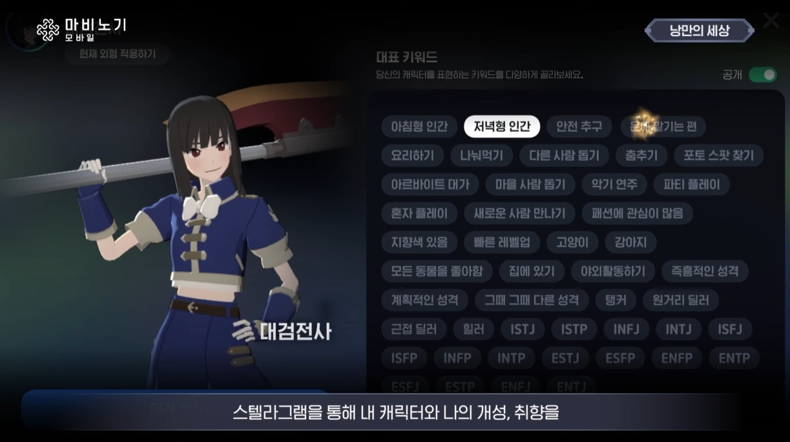The image size is (790, 442).
Task: Deselect the 저녁형 인간 keyword chip
Action: [502, 126]
